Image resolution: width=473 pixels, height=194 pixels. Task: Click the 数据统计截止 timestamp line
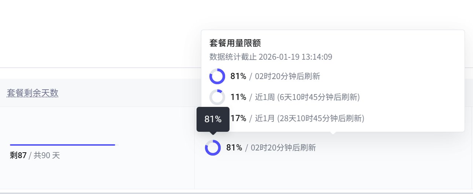pyautogui.click(x=271, y=57)
